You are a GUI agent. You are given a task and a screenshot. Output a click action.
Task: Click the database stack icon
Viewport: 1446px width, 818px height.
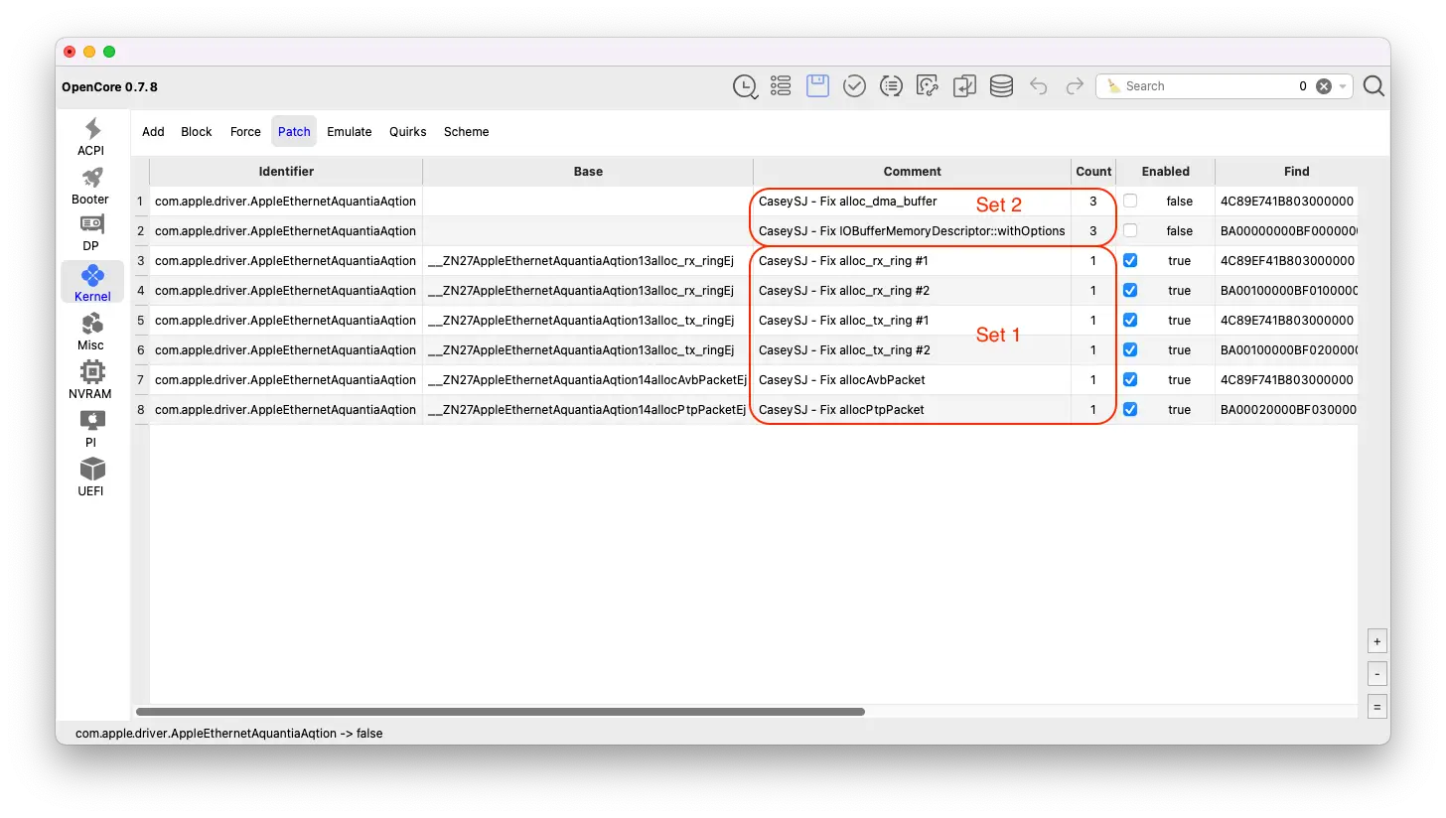pyautogui.click(x=1001, y=86)
